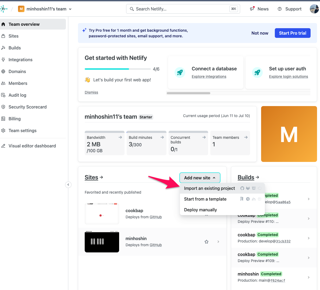Click the onboarding cards horizontal scrollbar
This screenshot has width=320, height=290.
tap(188, 93)
